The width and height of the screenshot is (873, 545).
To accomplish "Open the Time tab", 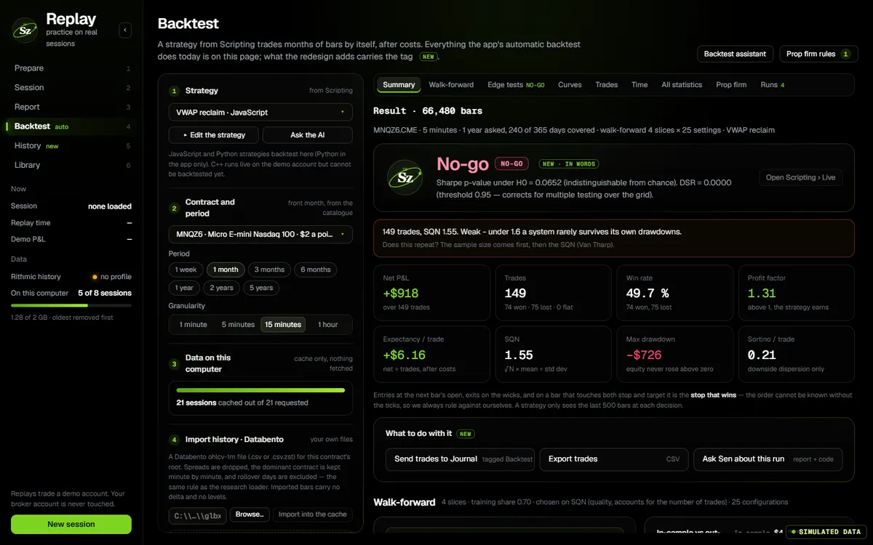I will tap(639, 85).
